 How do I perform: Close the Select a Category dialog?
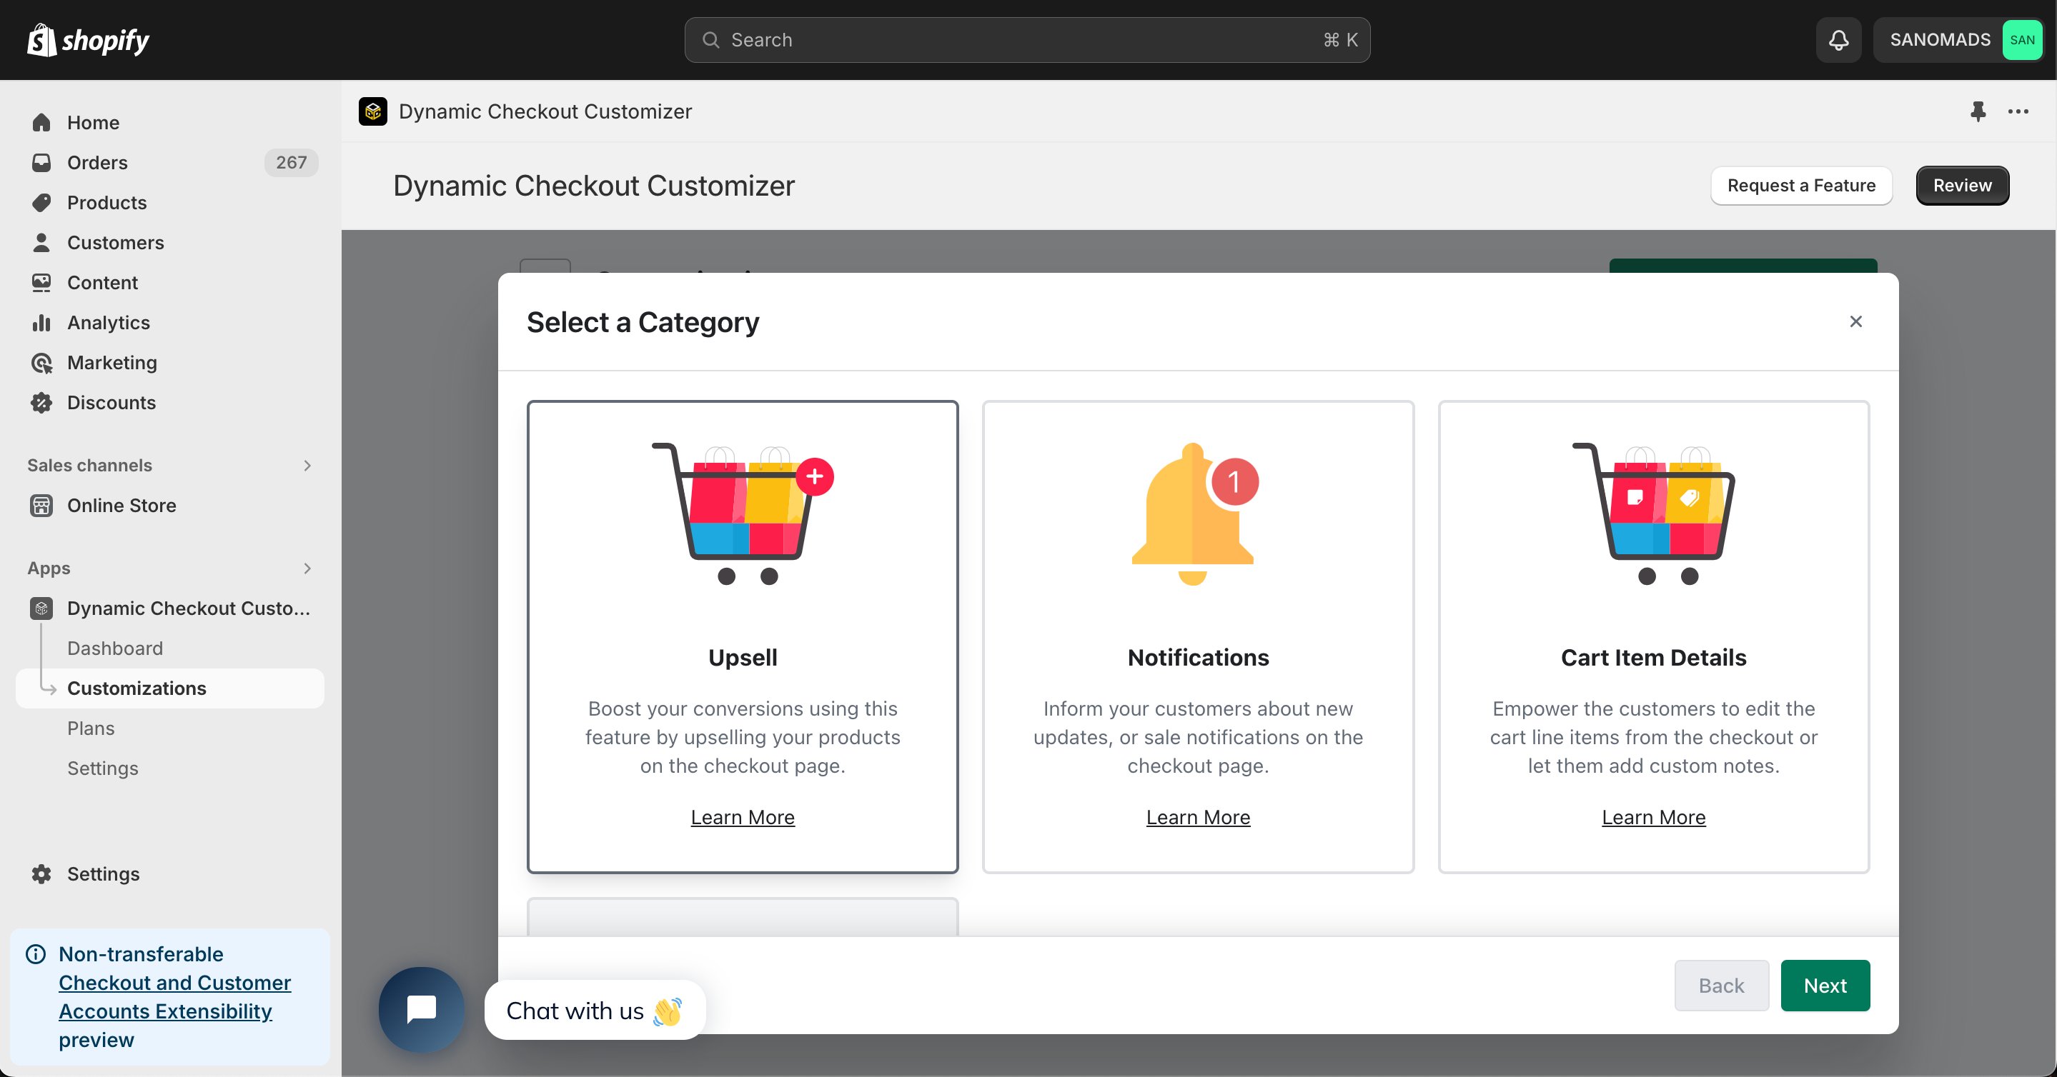1855,321
